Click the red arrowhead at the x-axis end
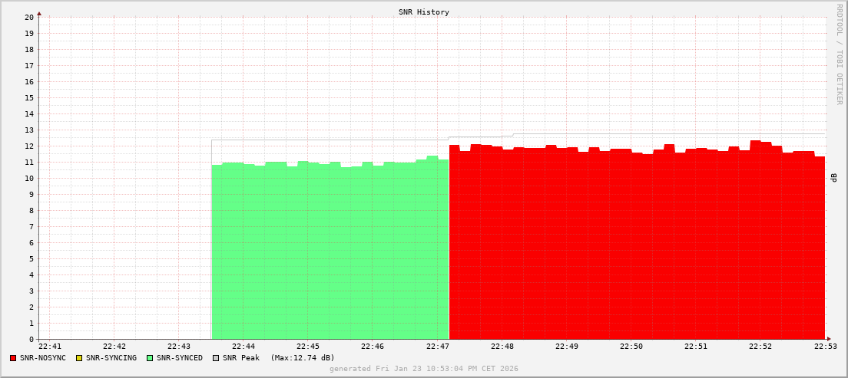 (x=828, y=339)
